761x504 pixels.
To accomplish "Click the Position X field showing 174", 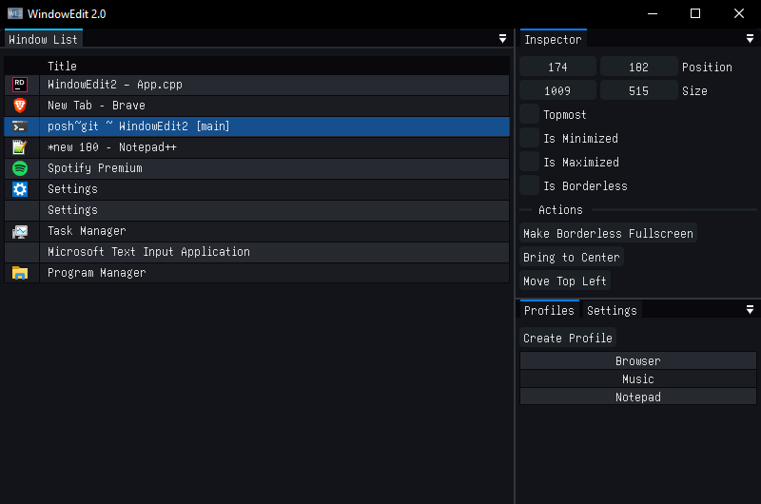I will coord(558,68).
